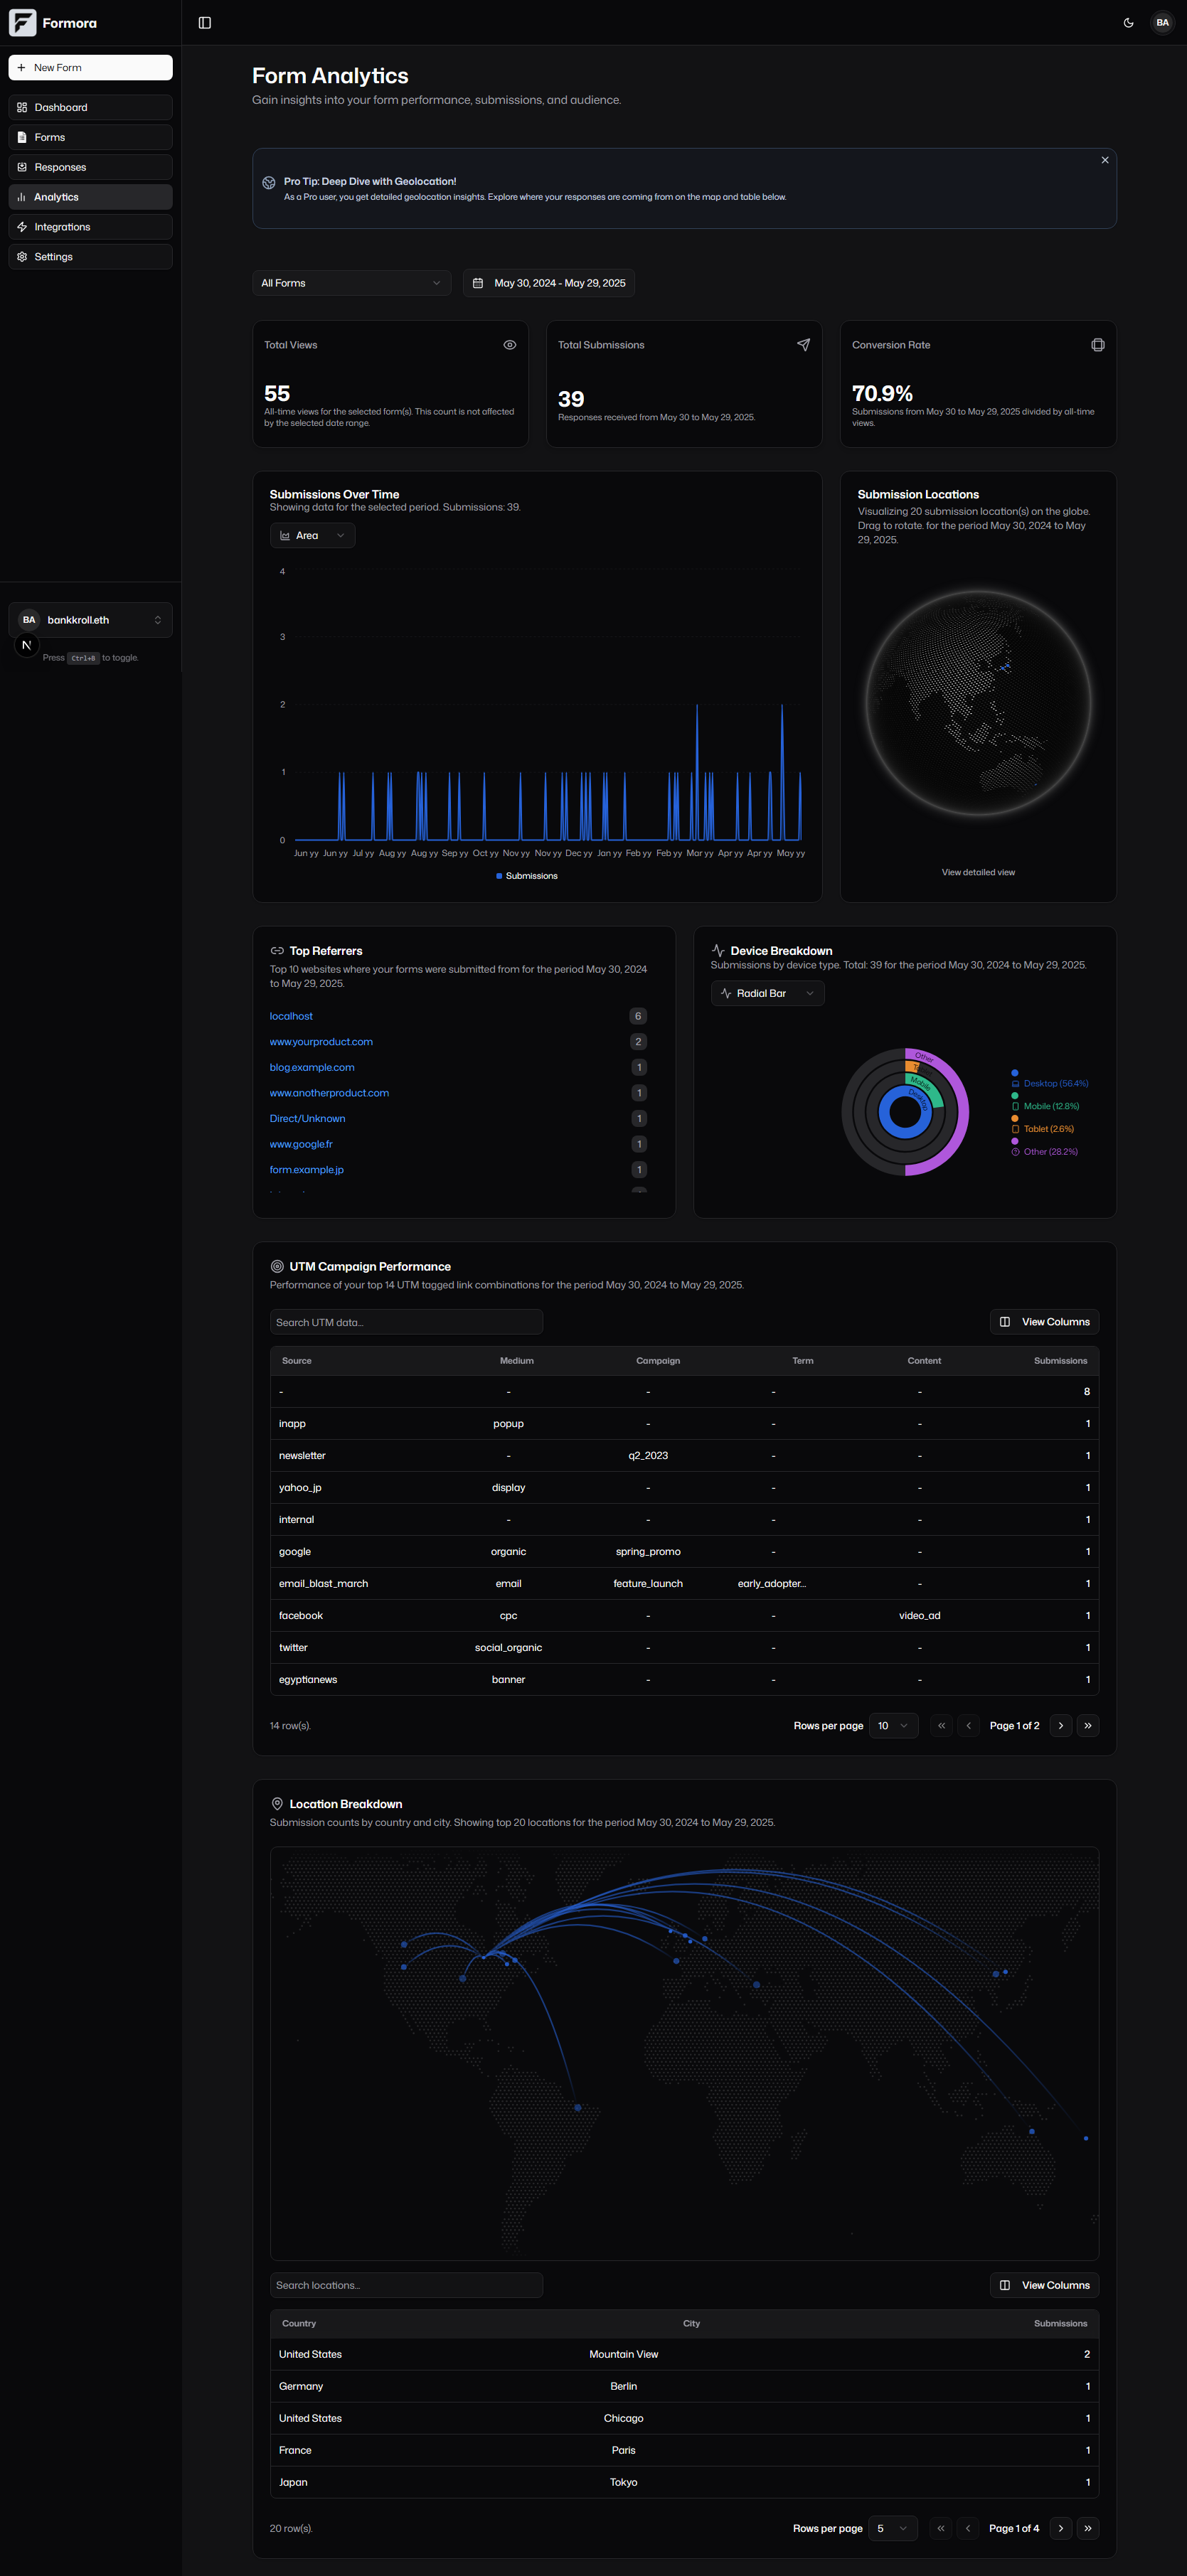
Task: Open blog.example.com referrer link
Action: 312,1067
